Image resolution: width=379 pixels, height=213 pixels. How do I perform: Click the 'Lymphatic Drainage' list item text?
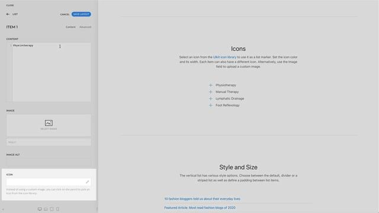click(x=230, y=99)
